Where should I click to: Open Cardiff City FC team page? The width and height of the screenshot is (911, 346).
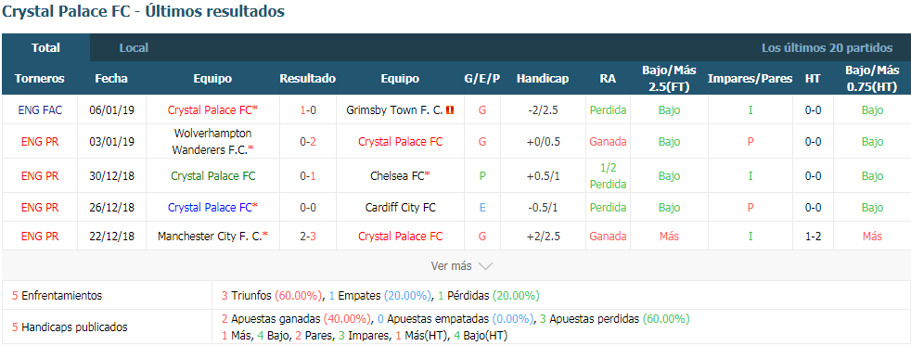coord(401,207)
